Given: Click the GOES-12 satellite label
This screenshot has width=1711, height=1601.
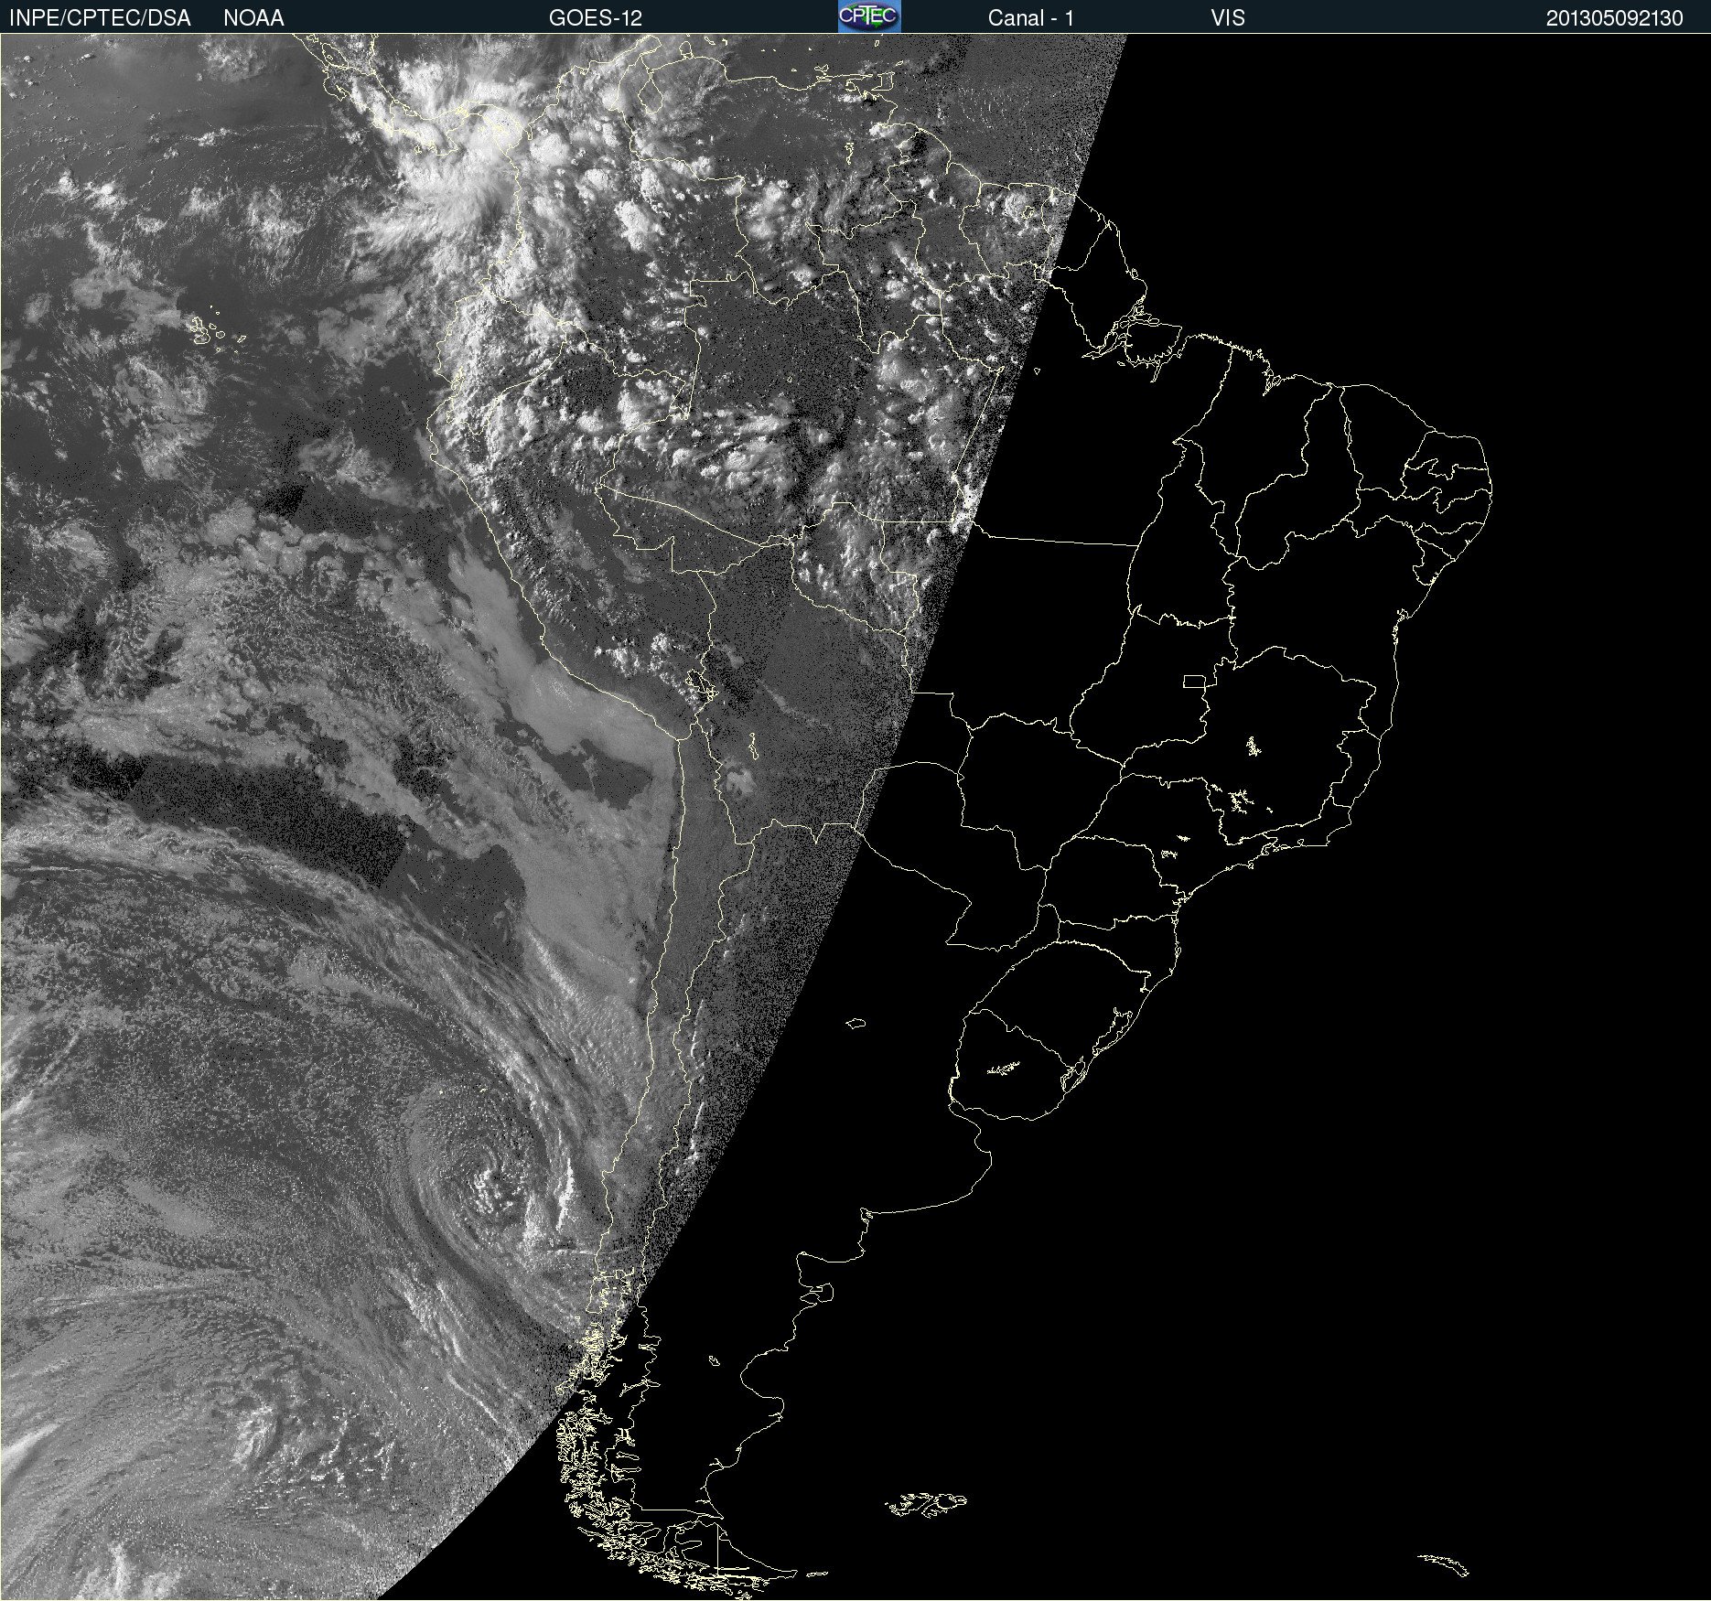Looking at the screenshot, I should 596,18.
